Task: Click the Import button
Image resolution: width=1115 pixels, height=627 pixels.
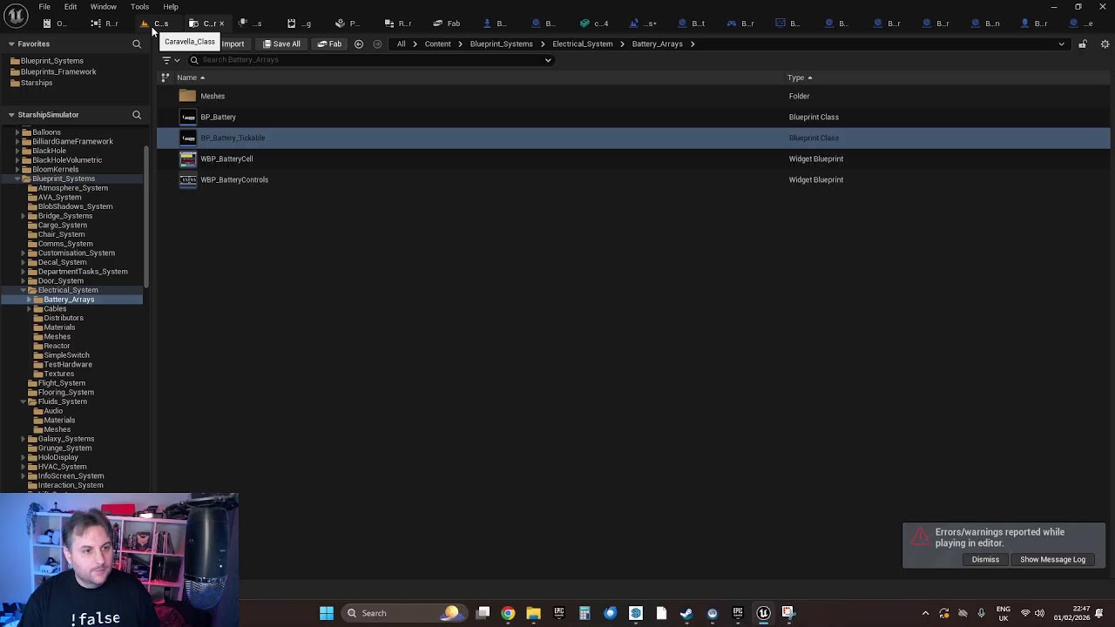Action: click(233, 44)
